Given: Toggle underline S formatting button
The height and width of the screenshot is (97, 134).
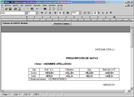Looking at the screenshot, I should click(x=50, y=13).
